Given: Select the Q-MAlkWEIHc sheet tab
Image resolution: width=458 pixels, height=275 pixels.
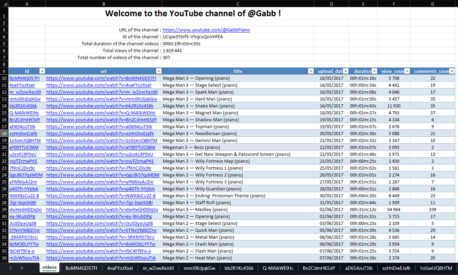Looking at the screenshot, I should 278,268.
